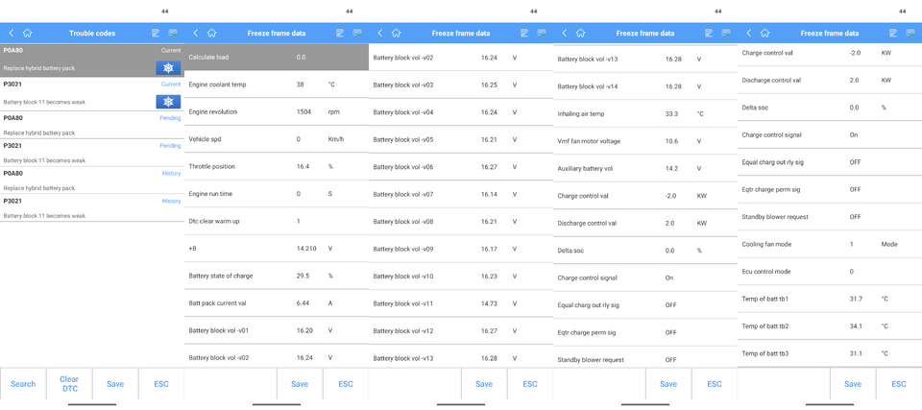The height and width of the screenshot is (410, 922).
Task: Select the Battery block vol -v11 14.73 V row
Action: tap(461, 303)
